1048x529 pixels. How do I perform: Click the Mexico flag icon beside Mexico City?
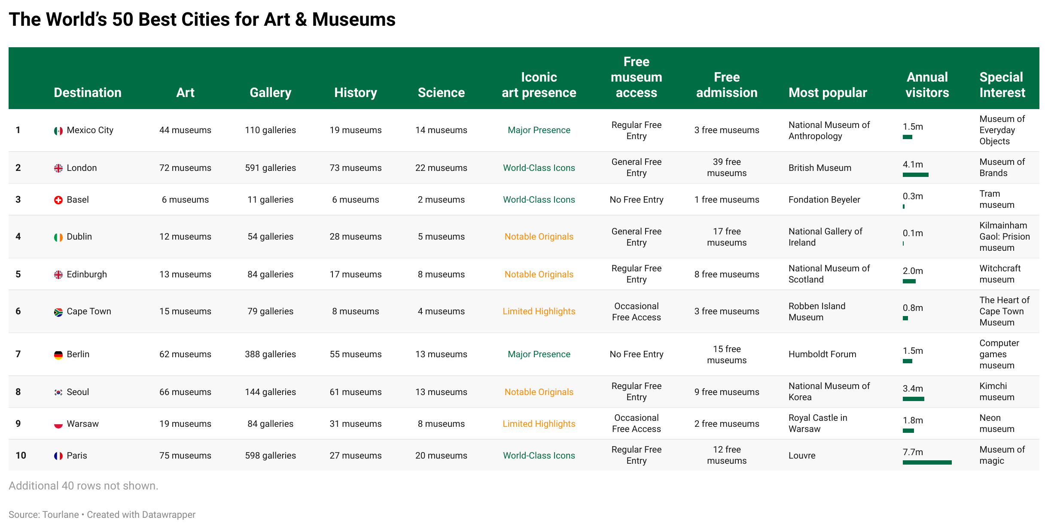coord(58,131)
